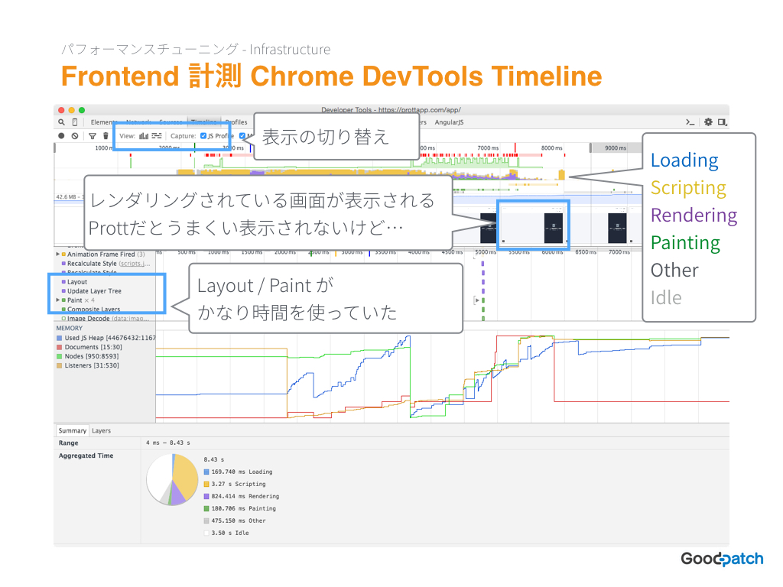Click the green Painting legend swatch
The height and width of the screenshot is (587, 783).
(206, 508)
